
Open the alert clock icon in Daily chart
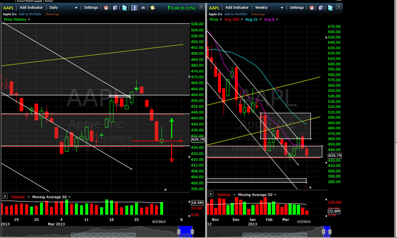106,8
